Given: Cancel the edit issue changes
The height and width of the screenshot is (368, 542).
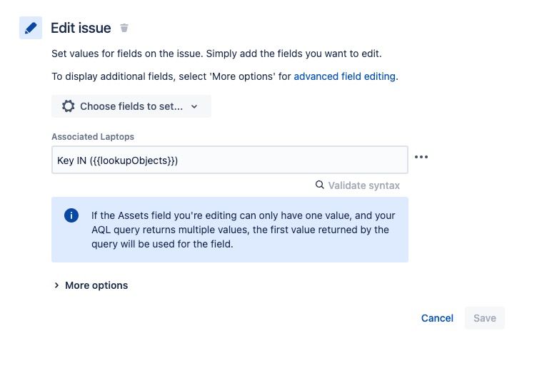Looking at the screenshot, I should coord(437,318).
